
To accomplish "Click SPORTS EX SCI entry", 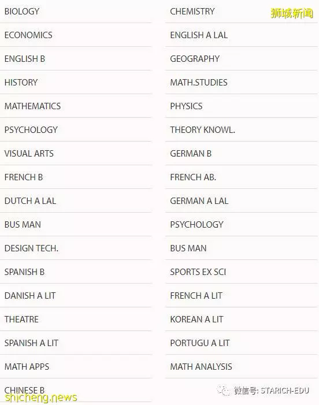I will (241, 272).
